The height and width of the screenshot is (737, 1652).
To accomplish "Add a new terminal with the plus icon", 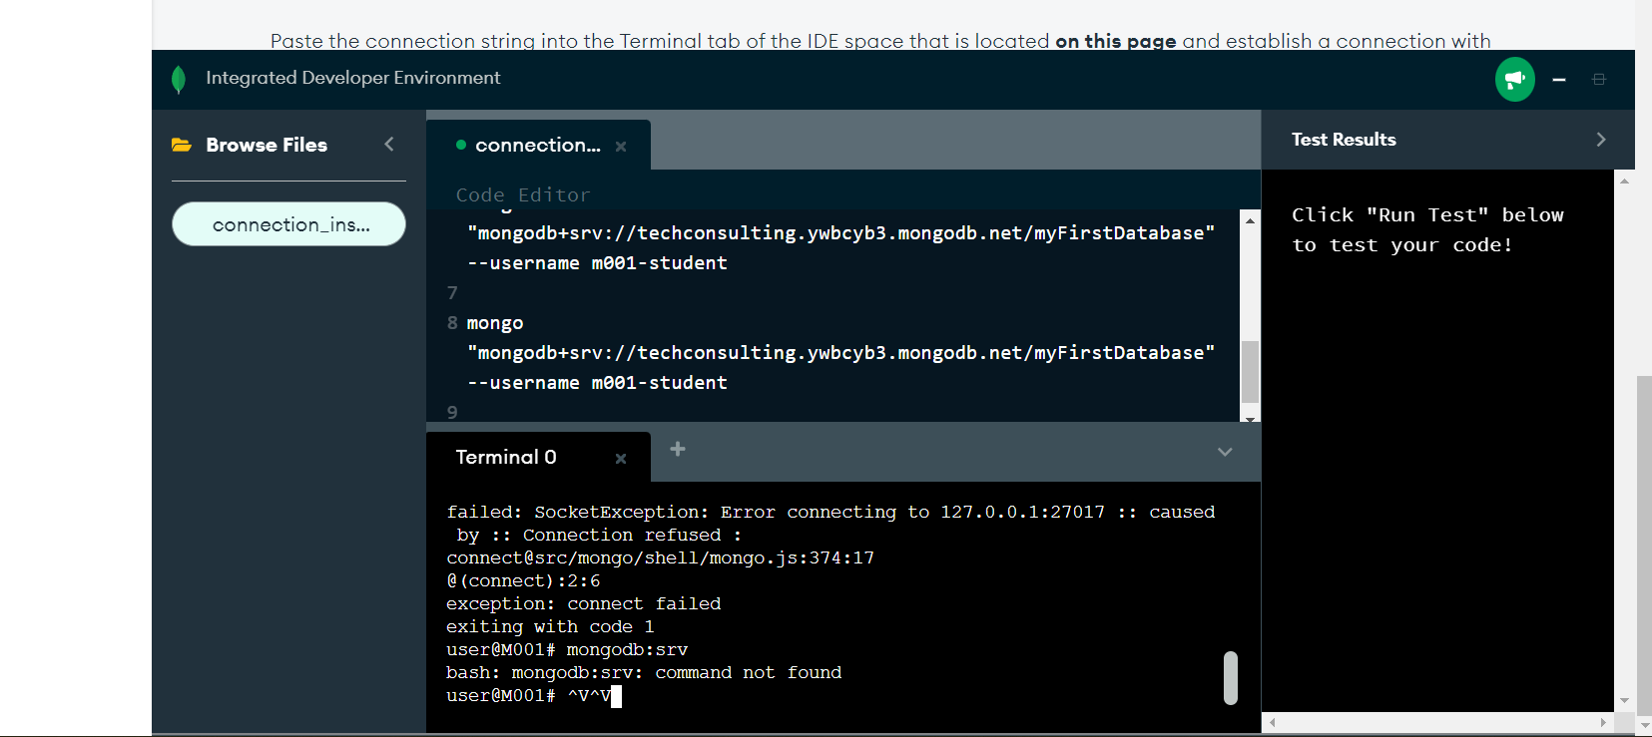I will [678, 449].
